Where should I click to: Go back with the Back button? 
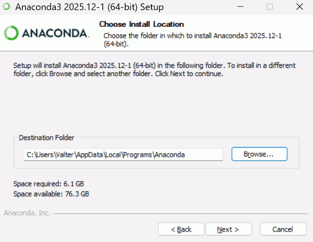pyautogui.click(x=181, y=229)
